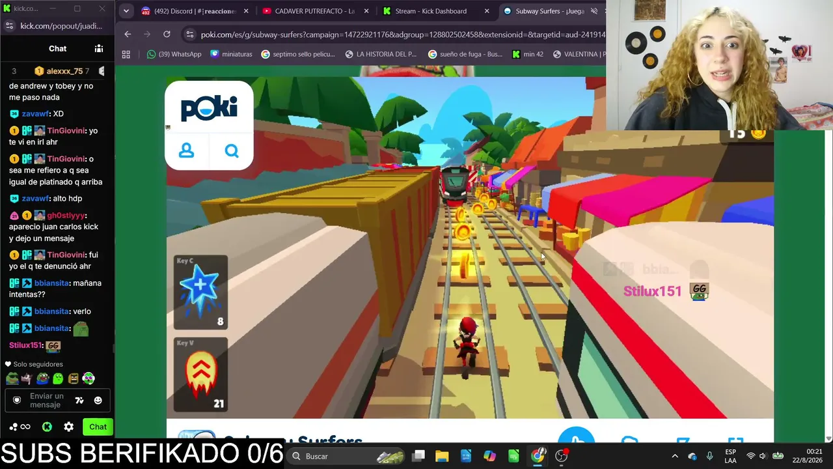Expand Chrome tab search dropdown
The width and height of the screenshot is (833, 469).
(x=126, y=11)
